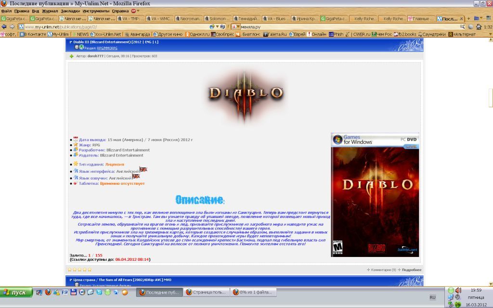Open the WhatsApp-style green icon under the Diablo title
Screen dimensions: 493x308
[81, 47]
